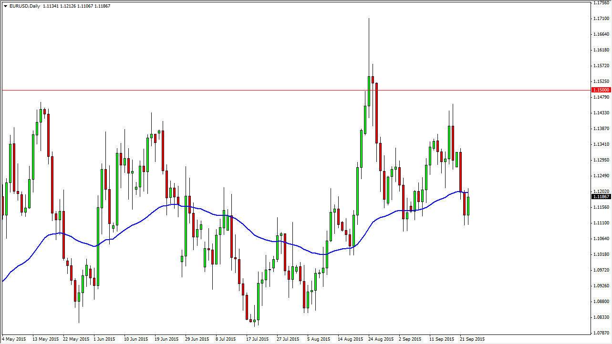The height and width of the screenshot is (344, 612).
Task: Click the 14 Aug 2015 date label
Action: click(350, 339)
